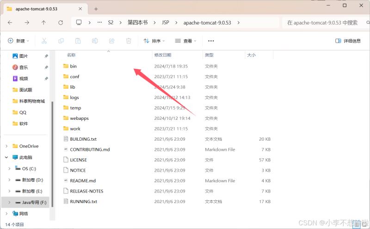Click the Delete trash icon

click(x=129, y=41)
